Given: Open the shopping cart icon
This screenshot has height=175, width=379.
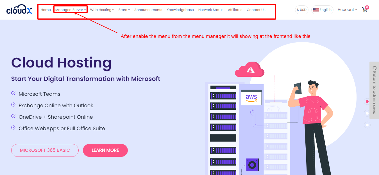Looking at the screenshot, I should (365, 10).
